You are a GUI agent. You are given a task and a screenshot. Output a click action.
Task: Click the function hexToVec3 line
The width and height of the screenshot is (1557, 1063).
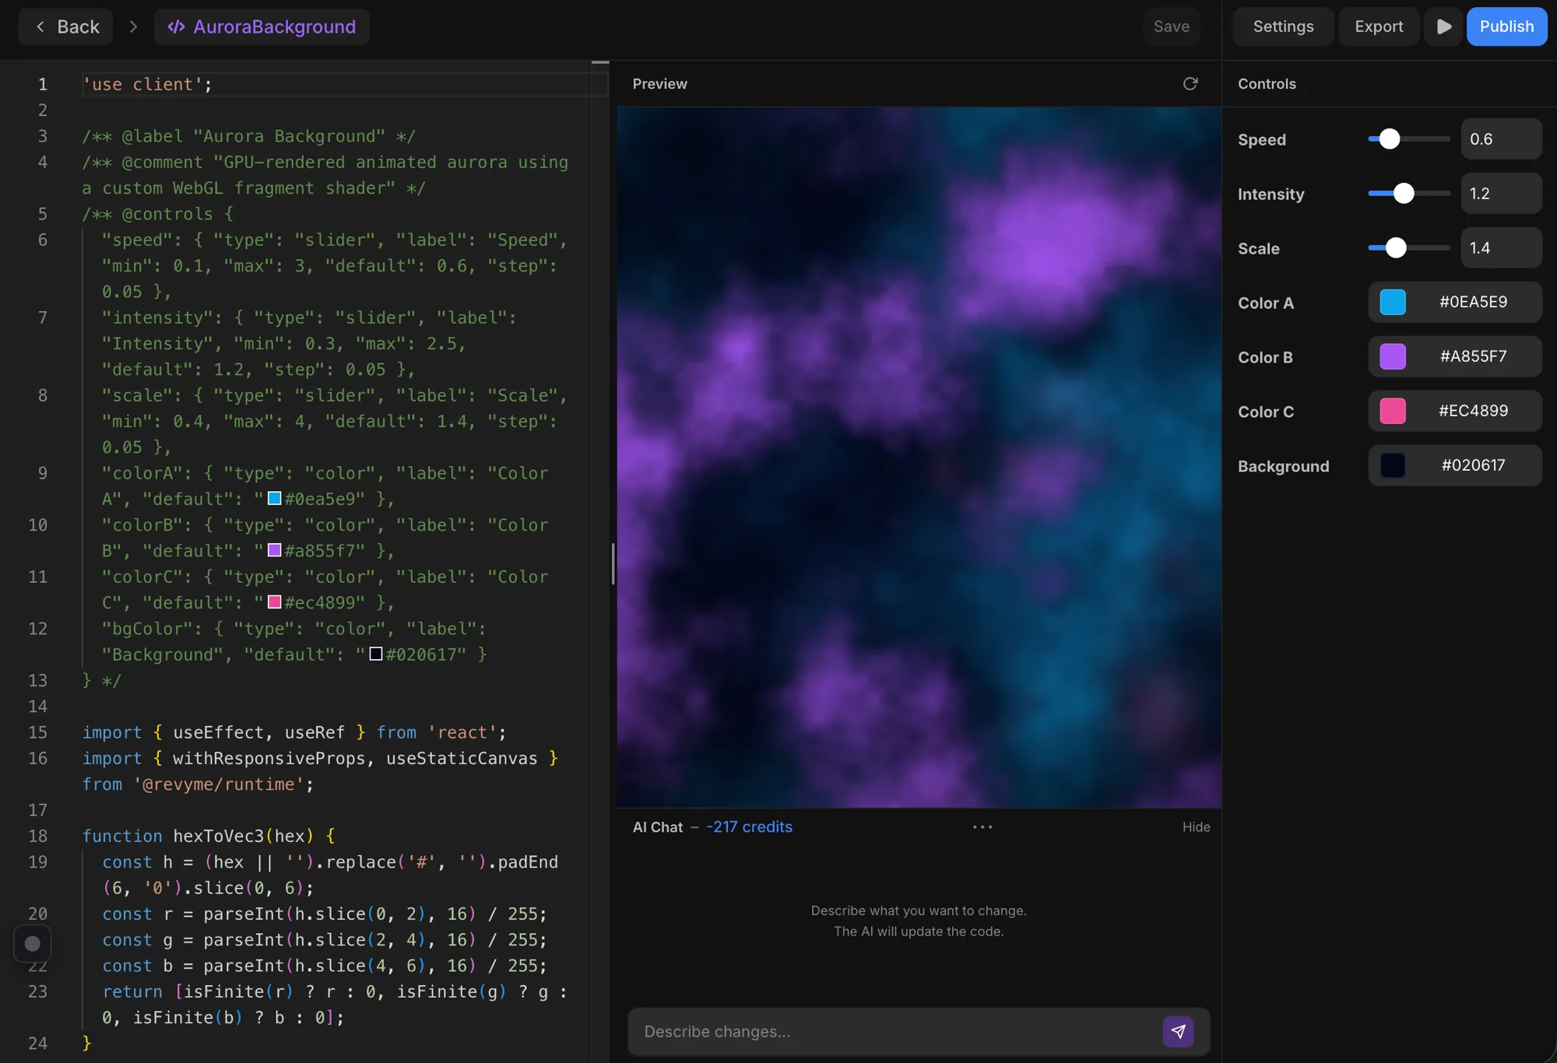point(209,836)
